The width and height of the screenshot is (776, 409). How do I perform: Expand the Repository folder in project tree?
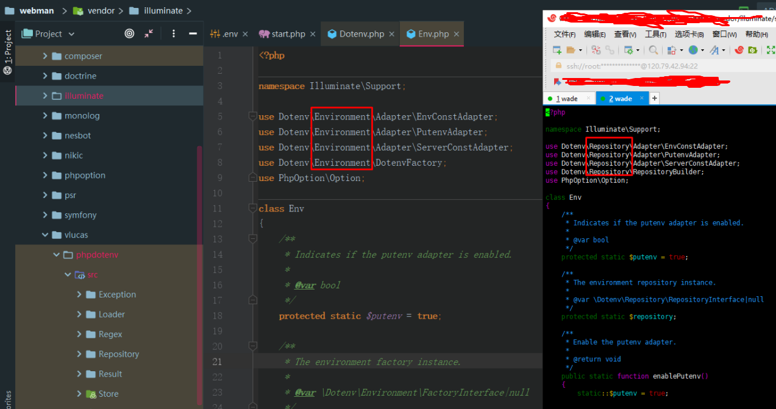[x=79, y=354]
